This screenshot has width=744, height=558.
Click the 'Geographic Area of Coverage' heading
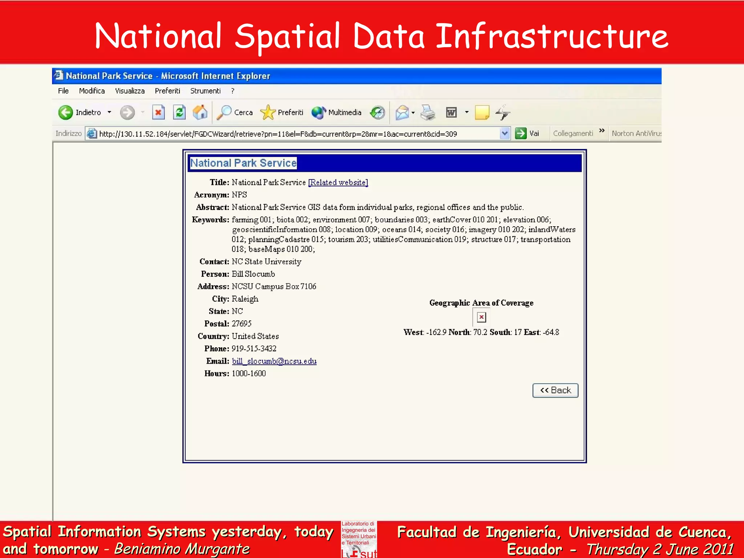[481, 303]
